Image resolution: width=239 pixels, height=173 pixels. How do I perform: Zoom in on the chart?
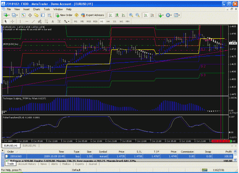click(131, 15)
